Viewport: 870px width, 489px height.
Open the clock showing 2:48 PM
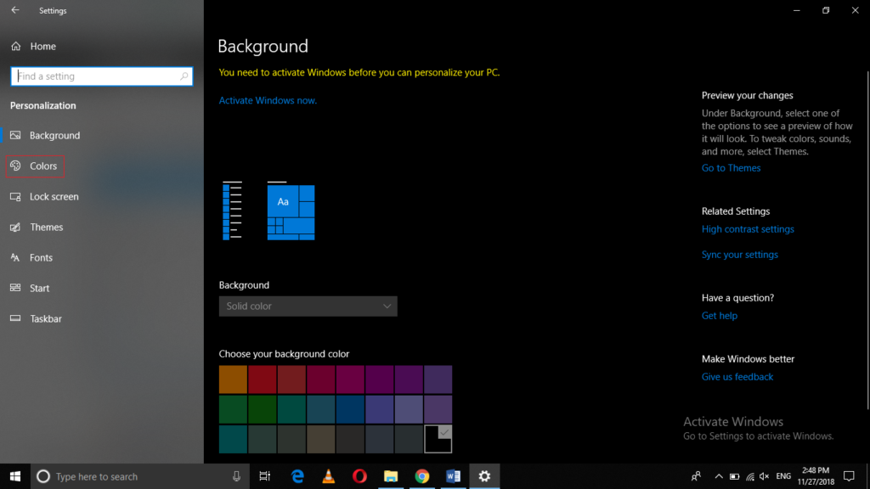click(816, 476)
